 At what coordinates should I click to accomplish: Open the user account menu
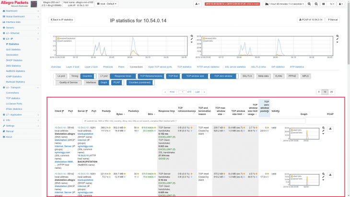coord(342,4)
